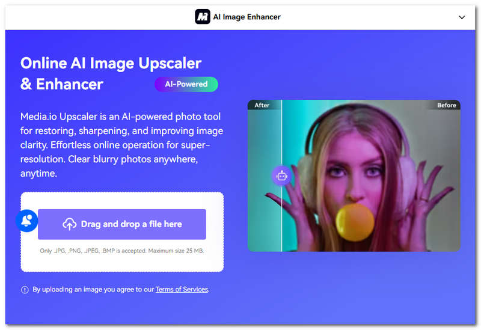This screenshot has height=330, width=481.
Task: Click the After label on preview image
Action: pos(262,105)
